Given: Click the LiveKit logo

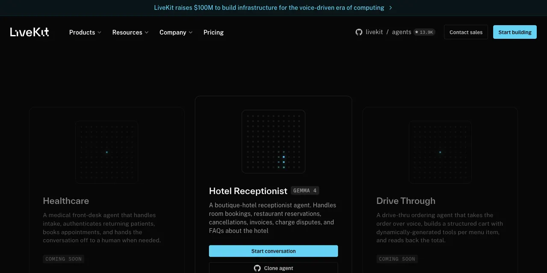Looking at the screenshot, I should [29, 32].
